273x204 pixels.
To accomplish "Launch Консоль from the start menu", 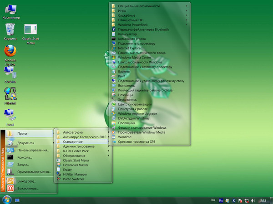I will pos(29,157).
